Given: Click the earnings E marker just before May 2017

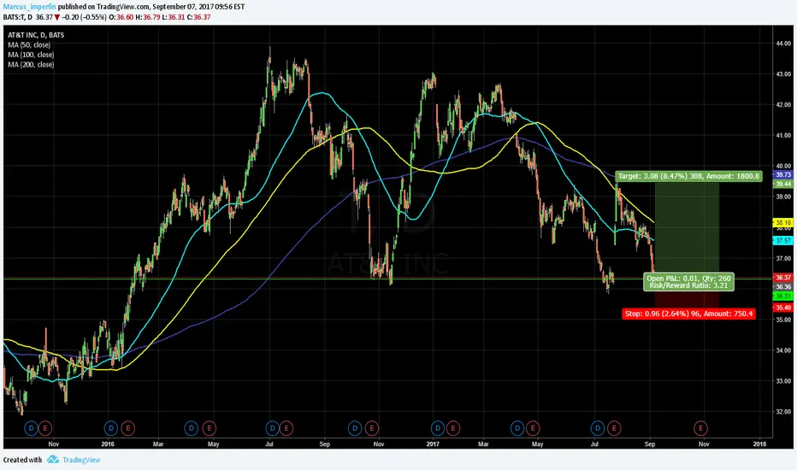Looking at the screenshot, I should pos(533,428).
